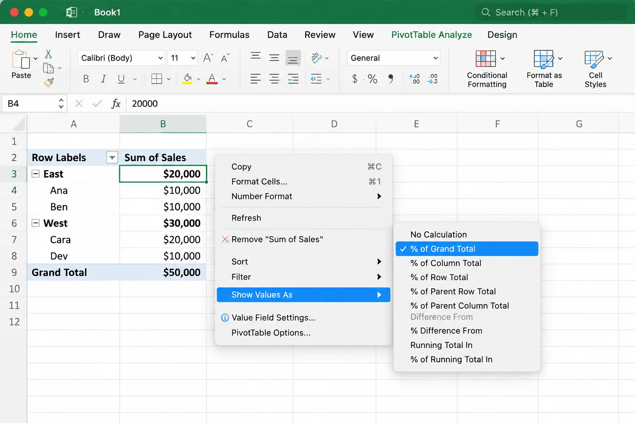Expand Filter submenu
Viewport: 635px width, 423px height.
click(x=303, y=277)
